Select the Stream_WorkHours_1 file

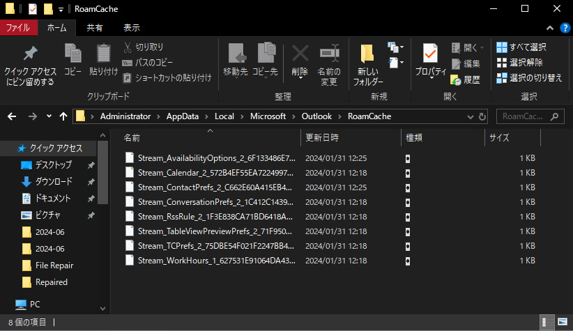tap(216, 261)
